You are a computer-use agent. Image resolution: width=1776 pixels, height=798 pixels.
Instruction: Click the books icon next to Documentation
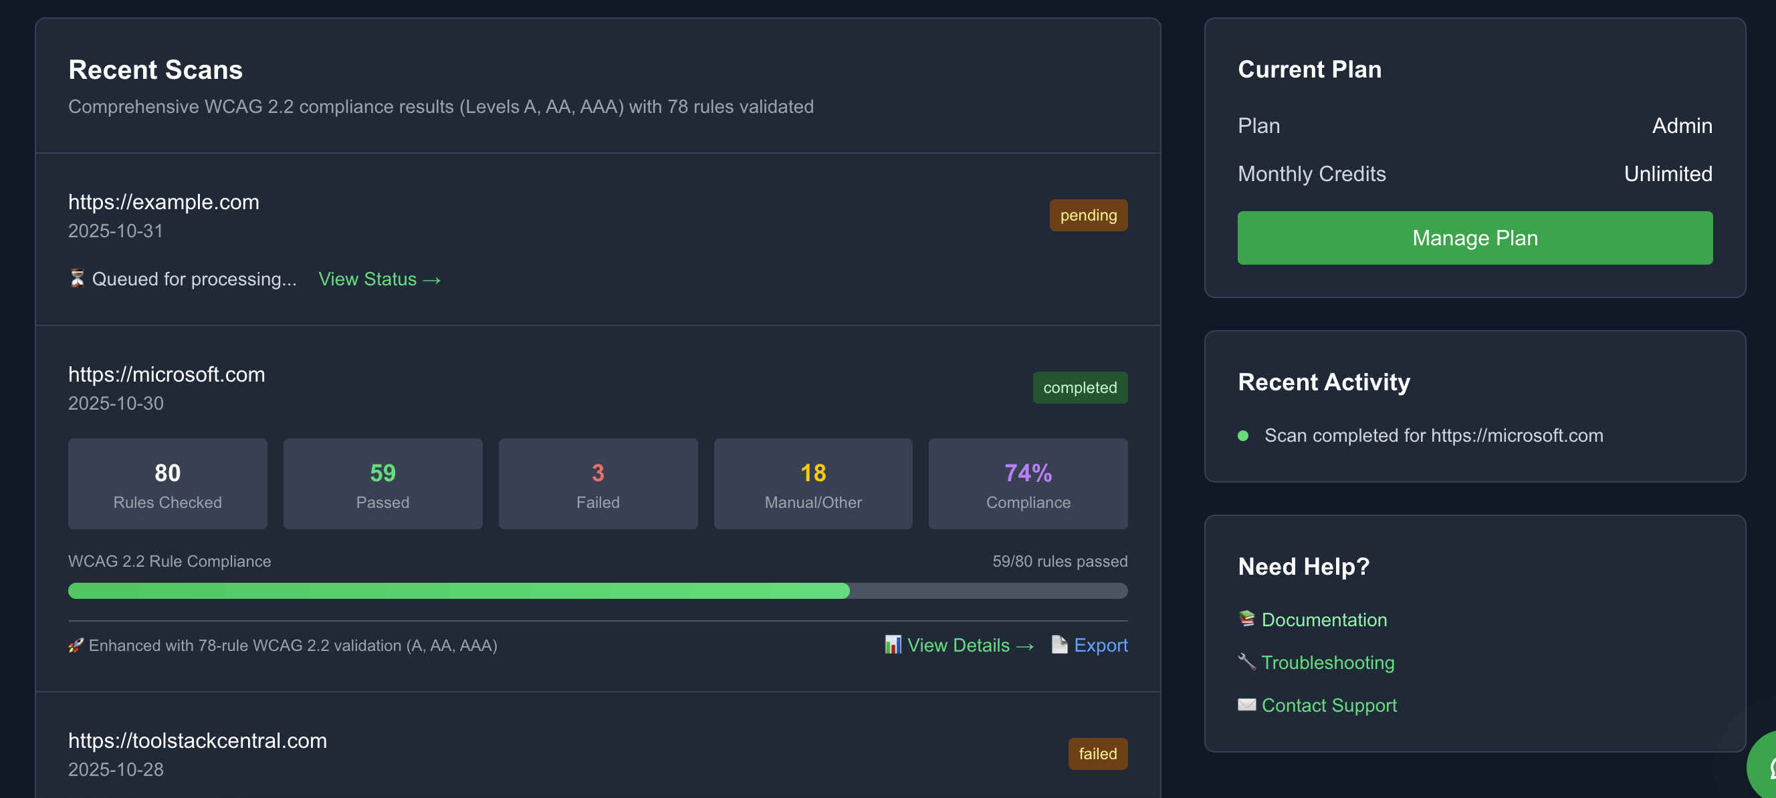point(1246,619)
